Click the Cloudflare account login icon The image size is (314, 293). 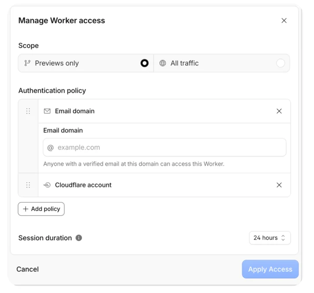click(47, 185)
